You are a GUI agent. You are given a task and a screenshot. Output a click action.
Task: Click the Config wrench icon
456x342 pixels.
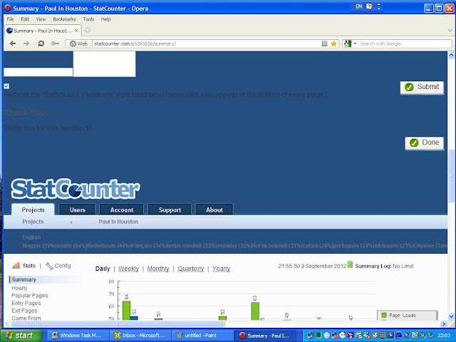[49, 266]
